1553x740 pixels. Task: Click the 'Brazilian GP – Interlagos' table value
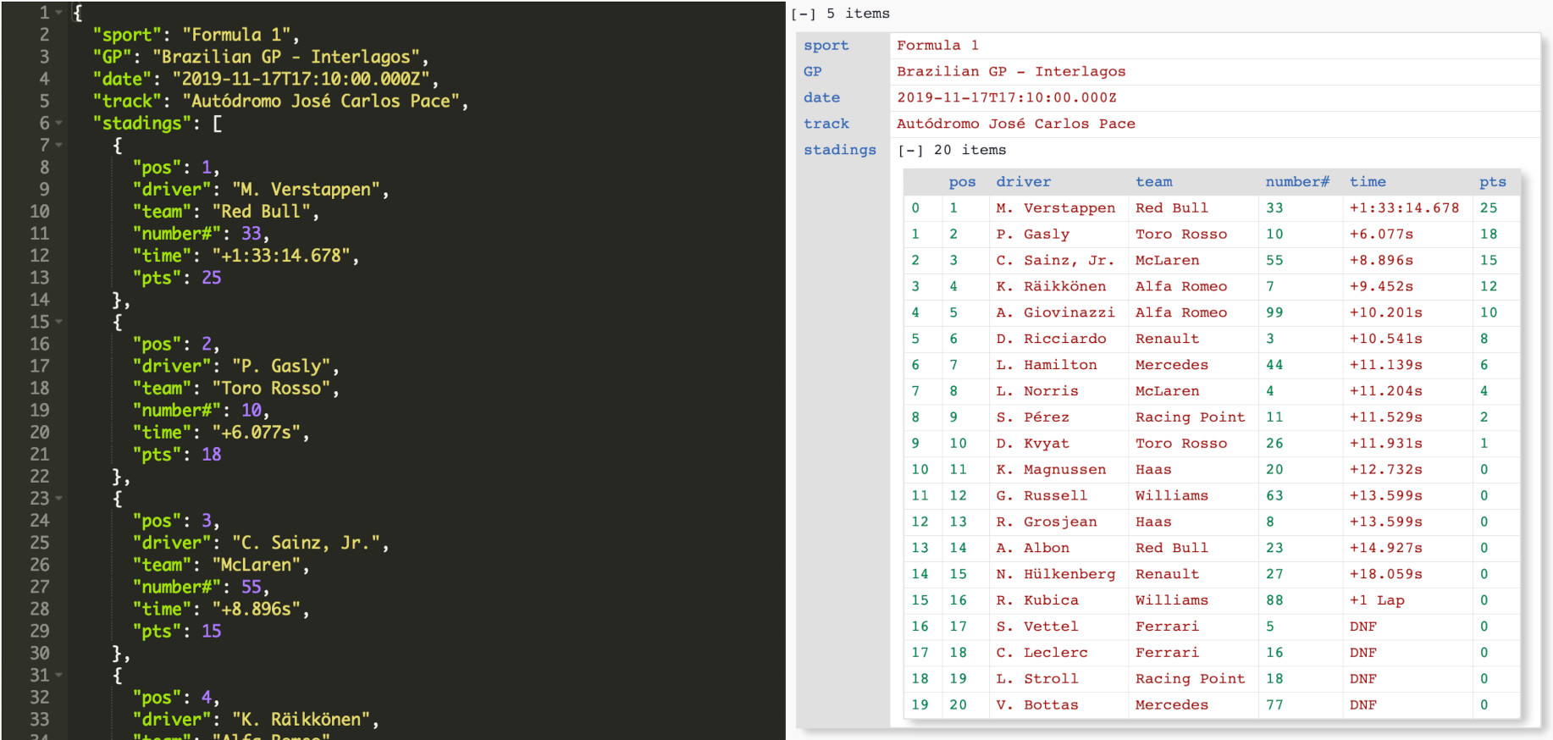coord(1011,72)
